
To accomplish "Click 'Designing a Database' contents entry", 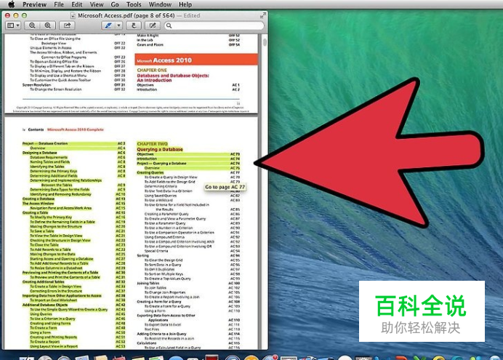I will 39,153.
